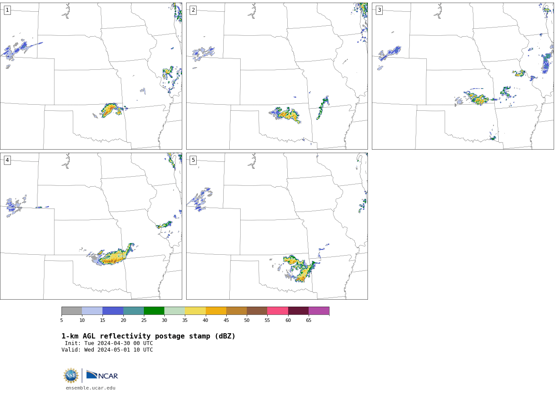Viewport: 558px width, 393px height.
Task: Click the NSF logo icon
Action: (71, 376)
